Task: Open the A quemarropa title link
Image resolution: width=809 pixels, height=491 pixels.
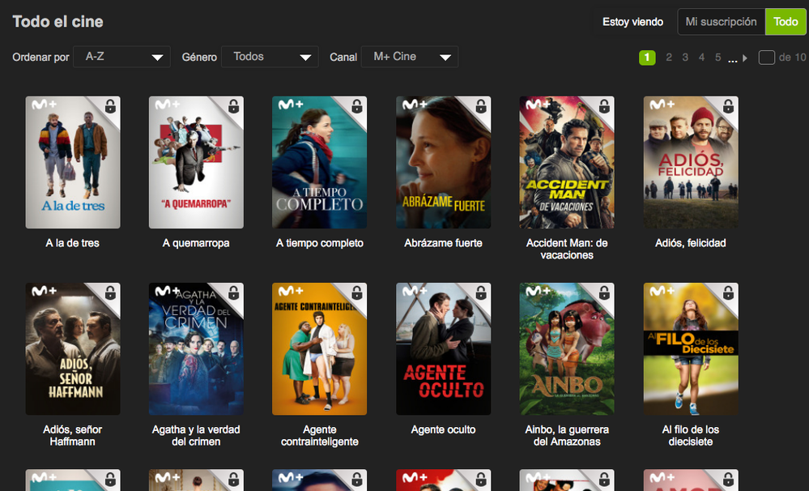Action: (196, 243)
